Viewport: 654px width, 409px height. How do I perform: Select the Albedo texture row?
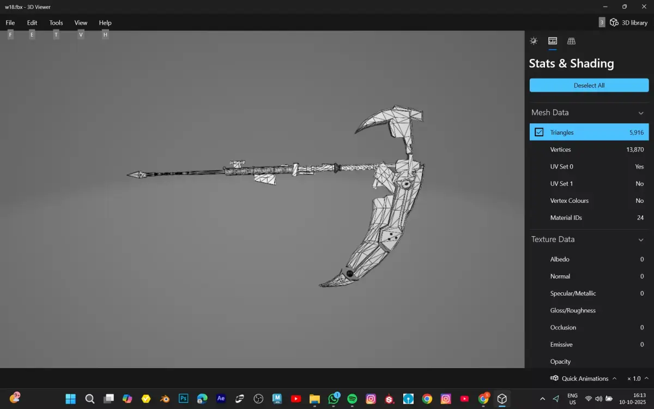point(589,259)
